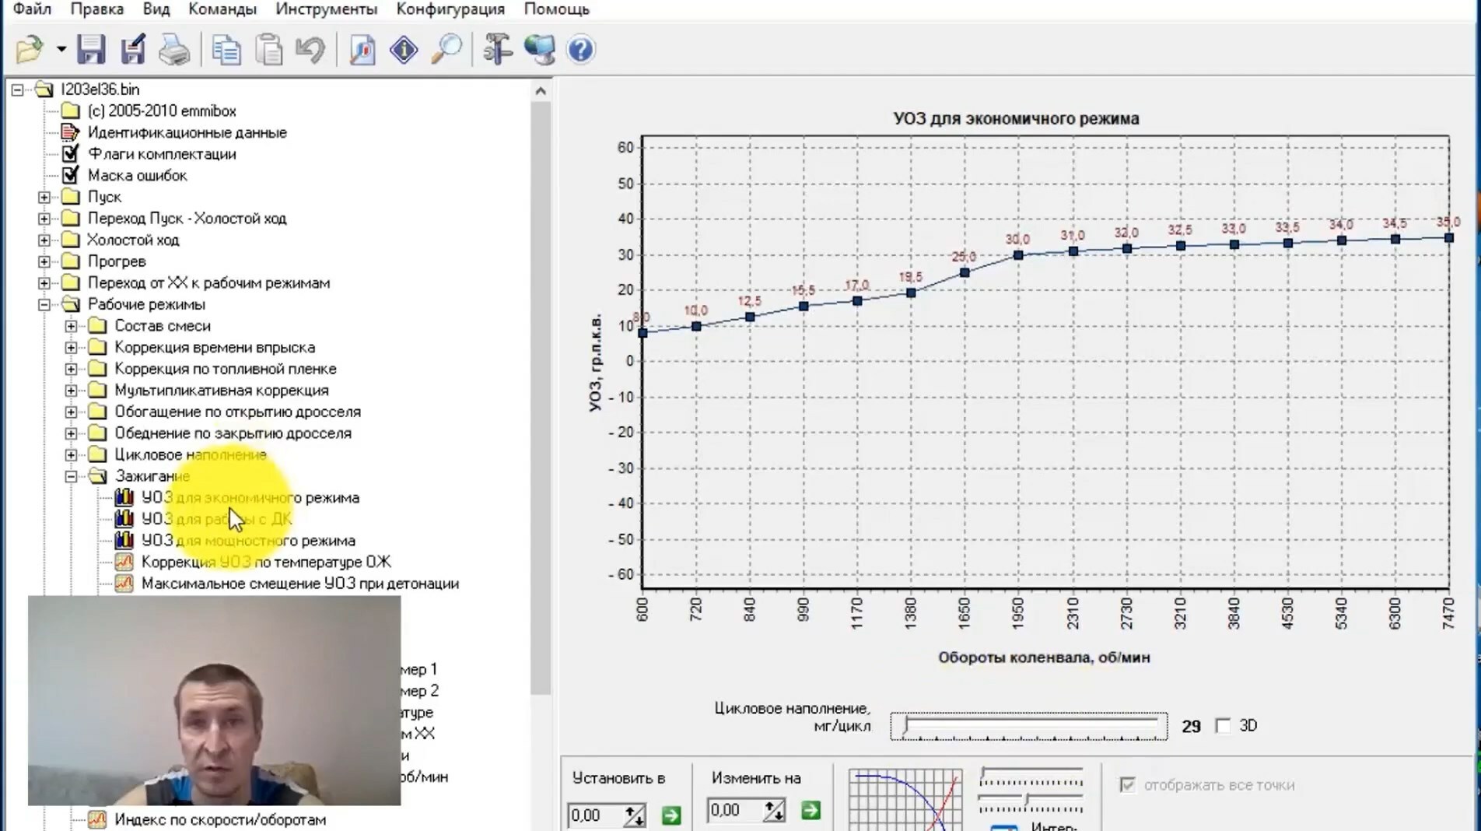Viewport: 1481px width, 831px height.
Task: Select УОЗ для экономичного режима table
Action: [250, 498]
